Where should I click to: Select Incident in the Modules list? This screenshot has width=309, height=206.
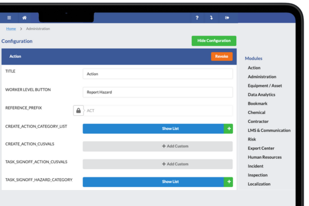tap(255, 166)
